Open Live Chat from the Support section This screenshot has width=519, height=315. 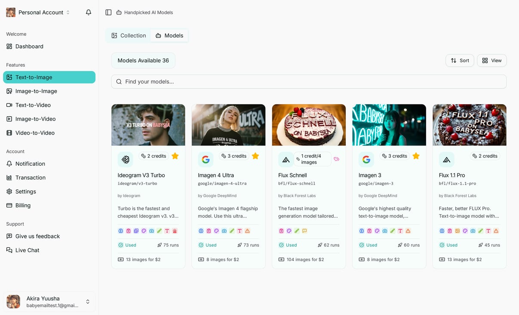click(x=27, y=250)
